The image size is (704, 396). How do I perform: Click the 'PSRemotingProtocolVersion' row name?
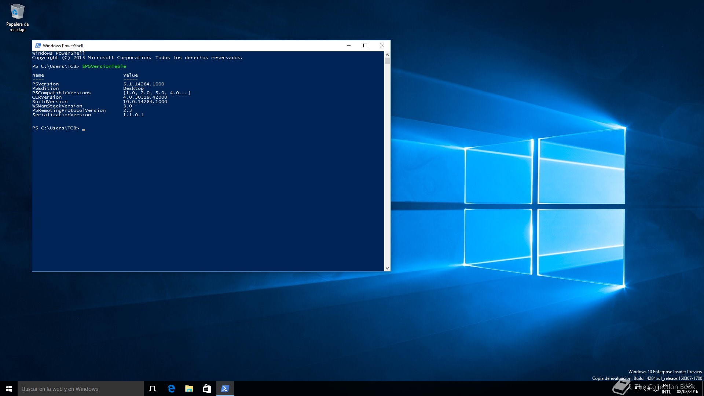[69, 110]
